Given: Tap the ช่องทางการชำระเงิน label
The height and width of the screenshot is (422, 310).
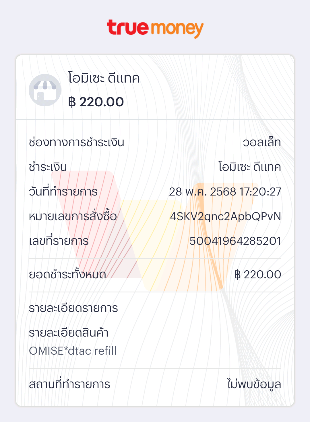Looking at the screenshot, I should click(x=76, y=142).
